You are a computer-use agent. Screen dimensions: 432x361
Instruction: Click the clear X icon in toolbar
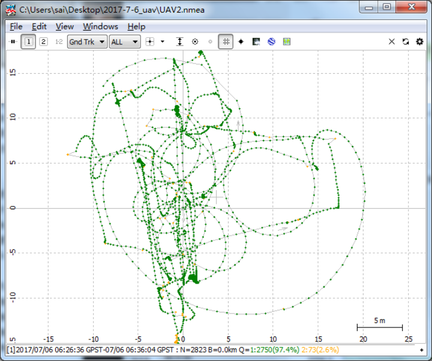391,41
